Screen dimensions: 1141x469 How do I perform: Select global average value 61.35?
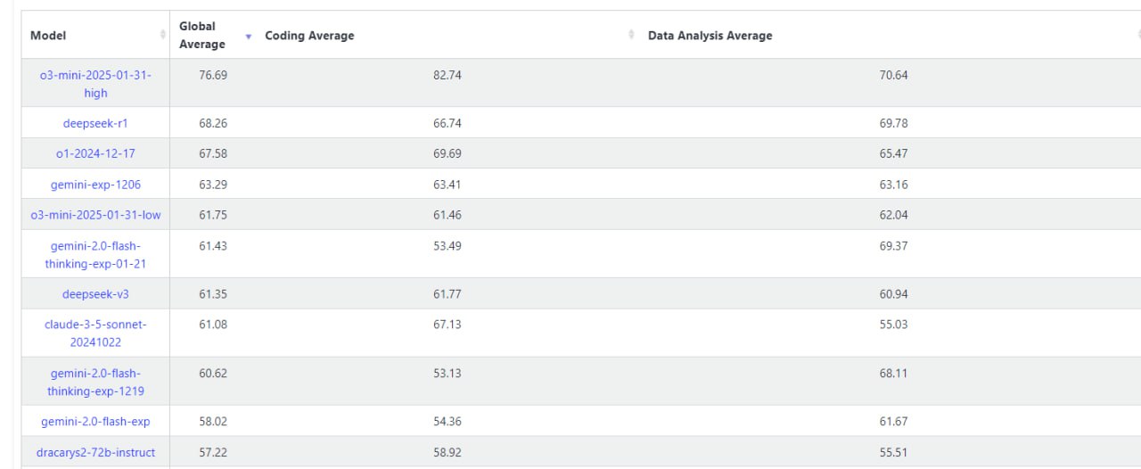tap(213, 293)
